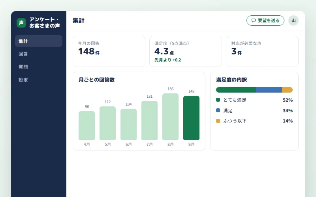The width and height of the screenshot is (316, 197).
Task: Click the dark green 9月 bar
Action: point(192,118)
